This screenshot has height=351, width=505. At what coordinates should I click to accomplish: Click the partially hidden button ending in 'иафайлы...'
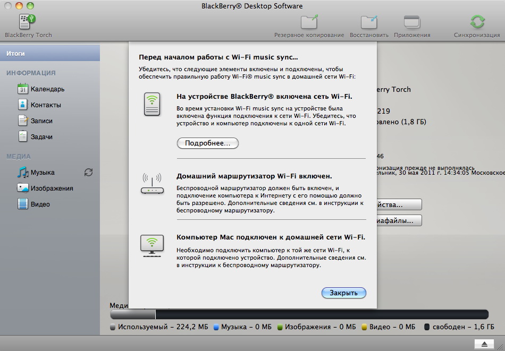click(x=399, y=221)
